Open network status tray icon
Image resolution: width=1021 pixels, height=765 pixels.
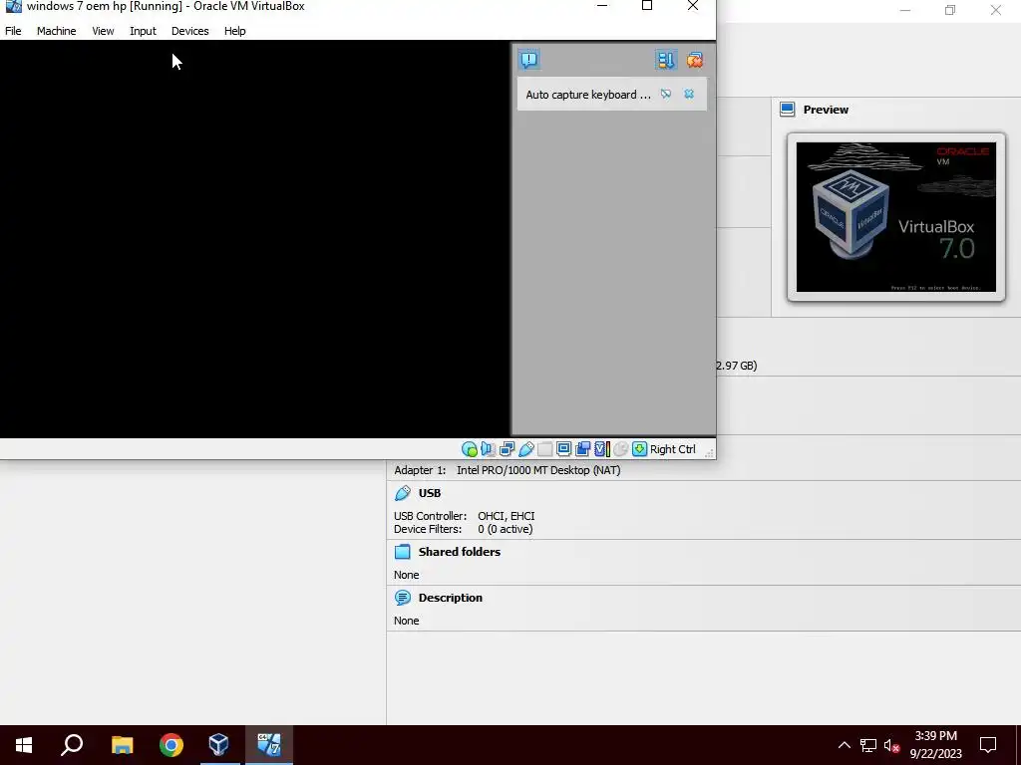click(x=868, y=745)
